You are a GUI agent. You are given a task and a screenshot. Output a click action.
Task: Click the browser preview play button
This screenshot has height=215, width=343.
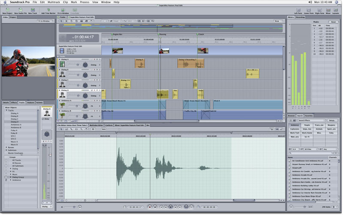(x=291, y=207)
